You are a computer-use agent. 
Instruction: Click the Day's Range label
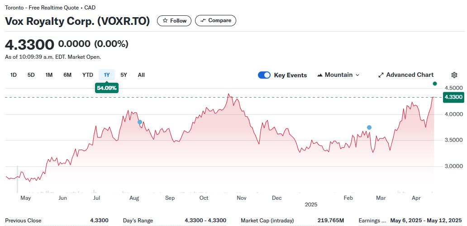point(138,221)
